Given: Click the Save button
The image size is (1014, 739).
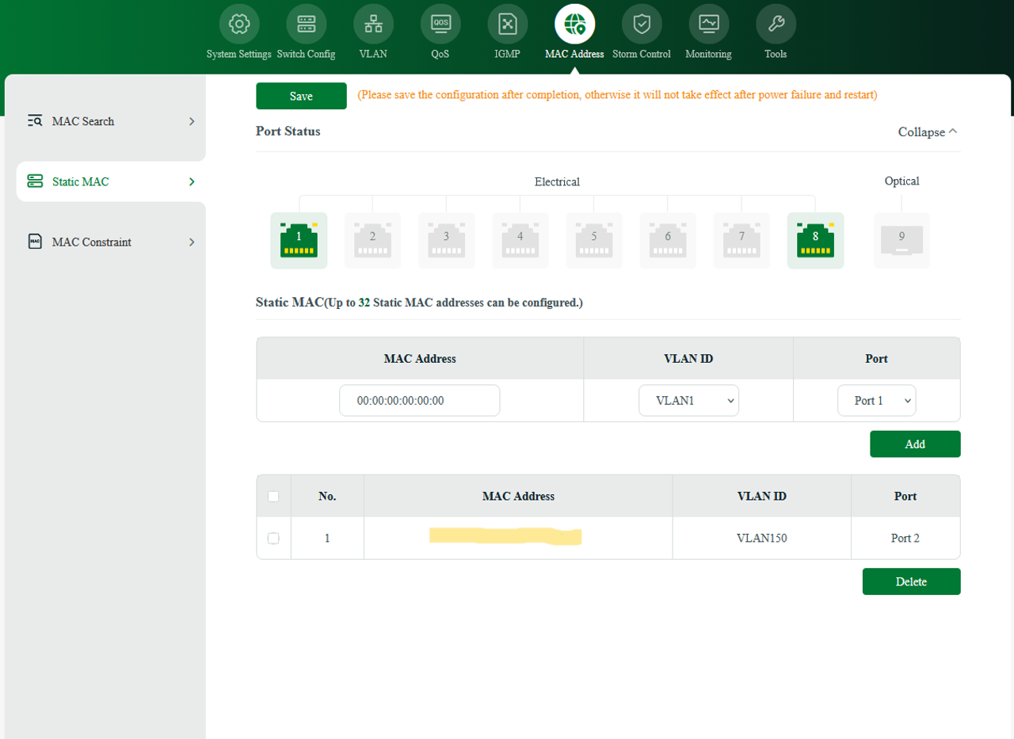Looking at the screenshot, I should click(301, 96).
